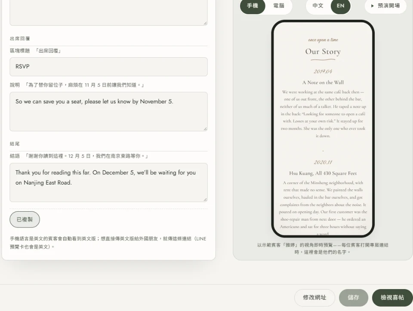Click 'A Note on the Wall' title in preview
Screen dimensions: 413x311
point(323,83)
